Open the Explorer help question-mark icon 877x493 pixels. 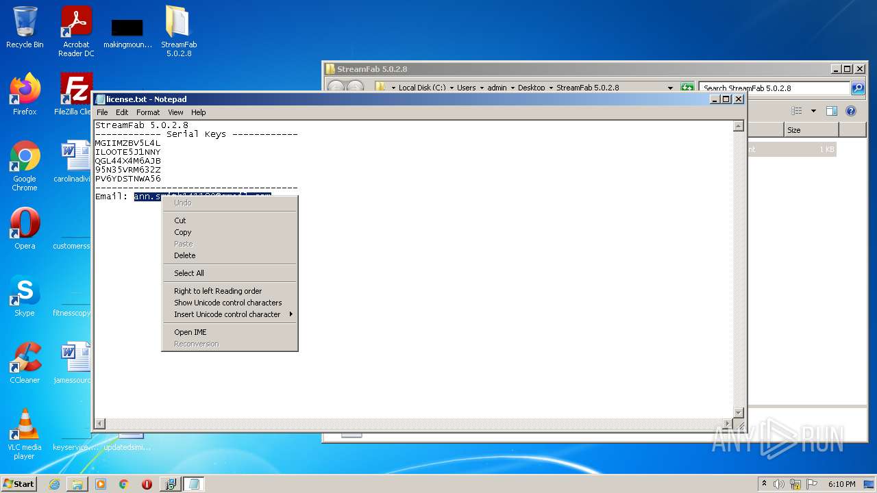(x=851, y=111)
